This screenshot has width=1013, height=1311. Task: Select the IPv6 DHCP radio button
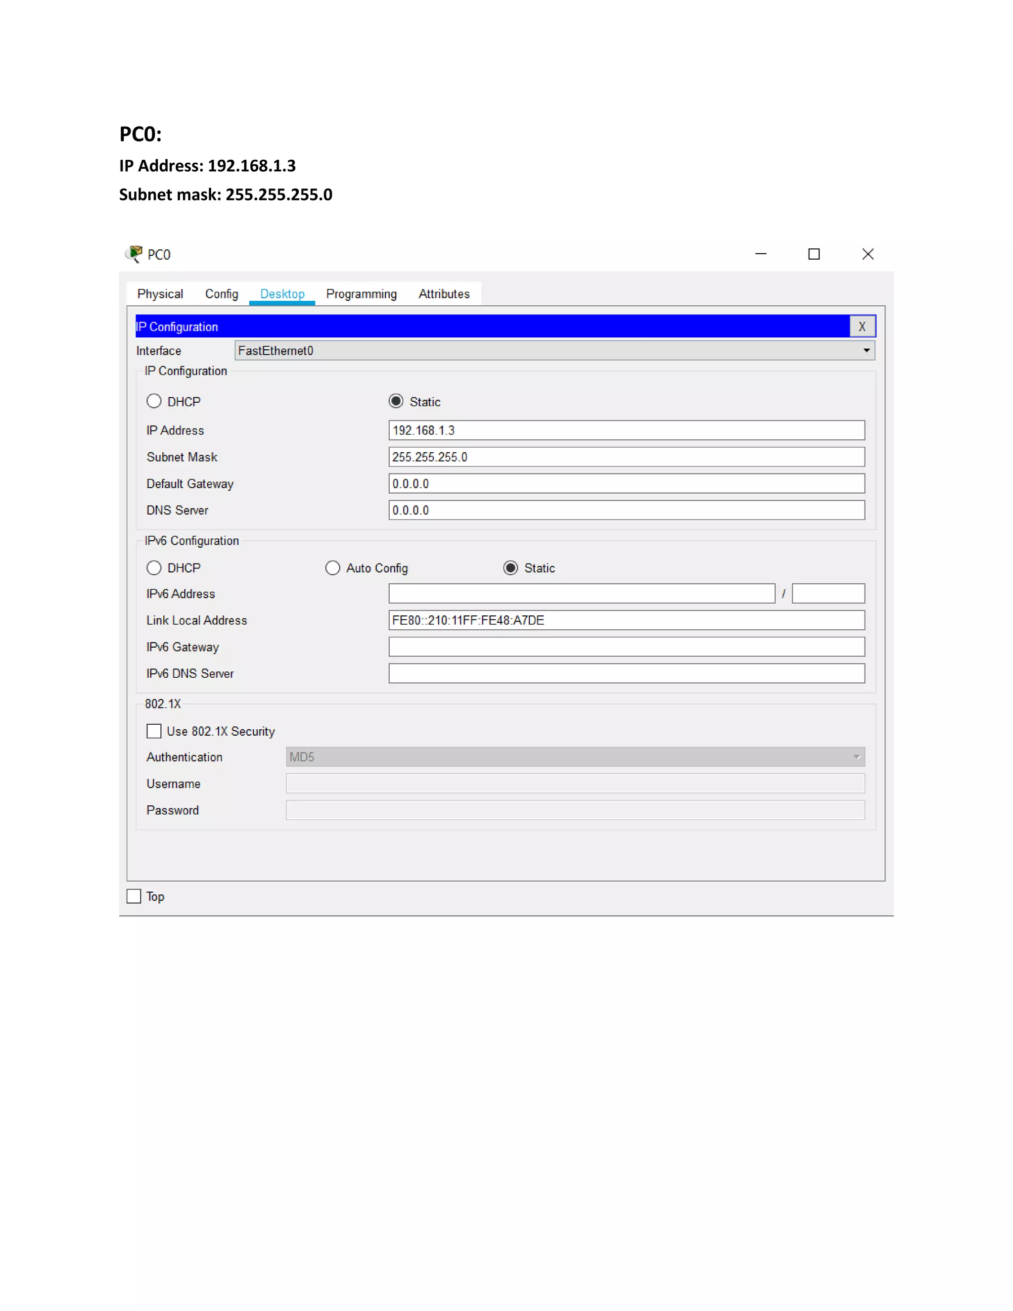tap(154, 568)
